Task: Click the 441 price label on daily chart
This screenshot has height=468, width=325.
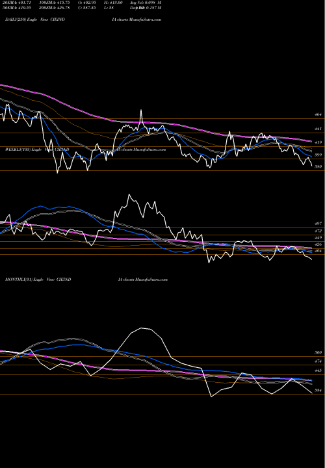Action: point(318,129)
